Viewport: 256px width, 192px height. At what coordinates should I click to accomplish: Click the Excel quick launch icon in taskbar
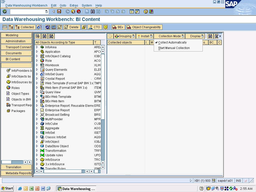31,188
